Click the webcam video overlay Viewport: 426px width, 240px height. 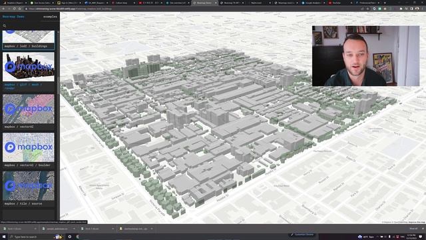point(365,56)
